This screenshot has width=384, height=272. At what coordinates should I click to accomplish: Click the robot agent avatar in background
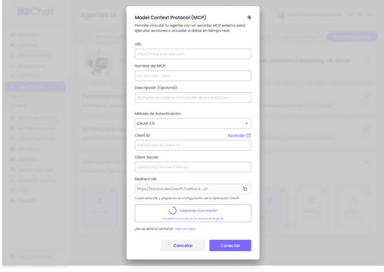point(99,62)
